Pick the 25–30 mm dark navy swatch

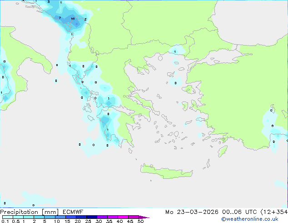click(x=92, y=217)
